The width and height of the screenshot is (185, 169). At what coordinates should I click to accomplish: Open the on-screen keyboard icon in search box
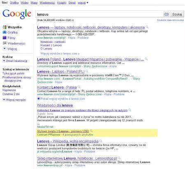coord(166,14)
